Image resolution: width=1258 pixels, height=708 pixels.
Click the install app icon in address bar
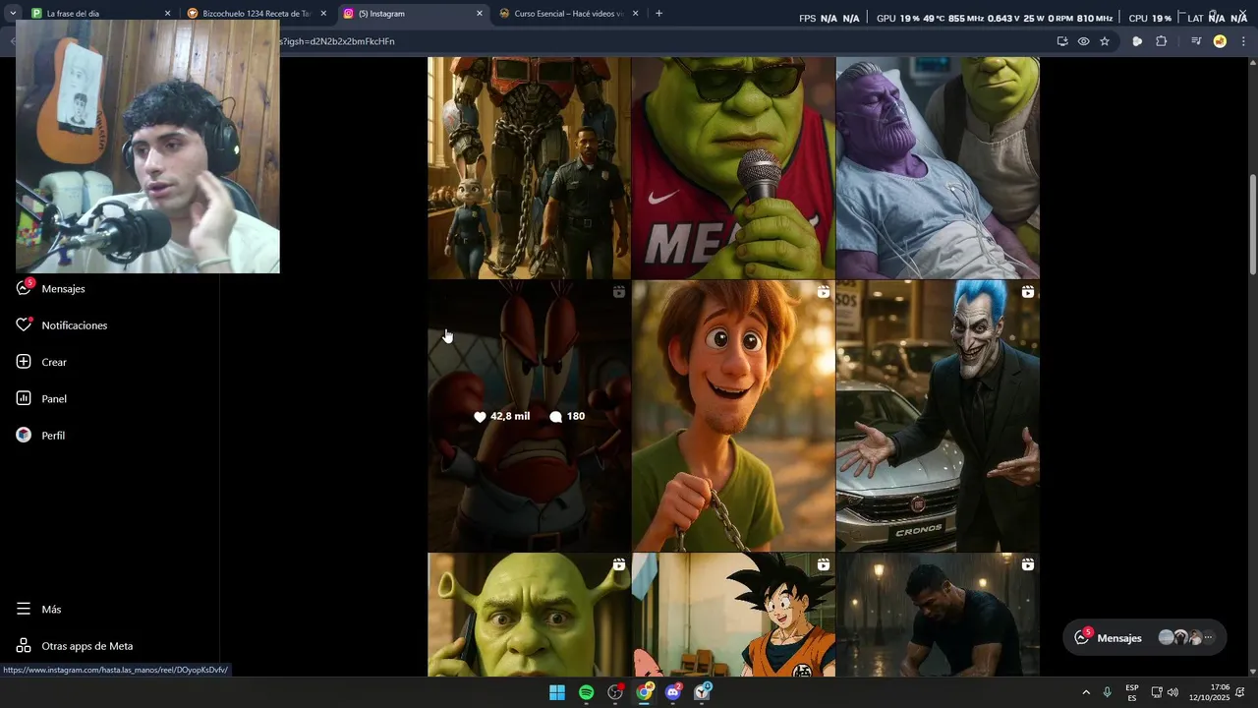pyautogui.click(x=1062, y=41)
